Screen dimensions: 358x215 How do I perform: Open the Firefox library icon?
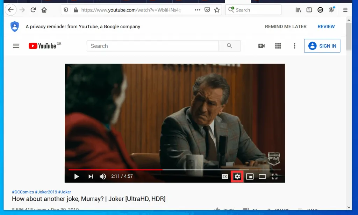(x=298, y=10)
